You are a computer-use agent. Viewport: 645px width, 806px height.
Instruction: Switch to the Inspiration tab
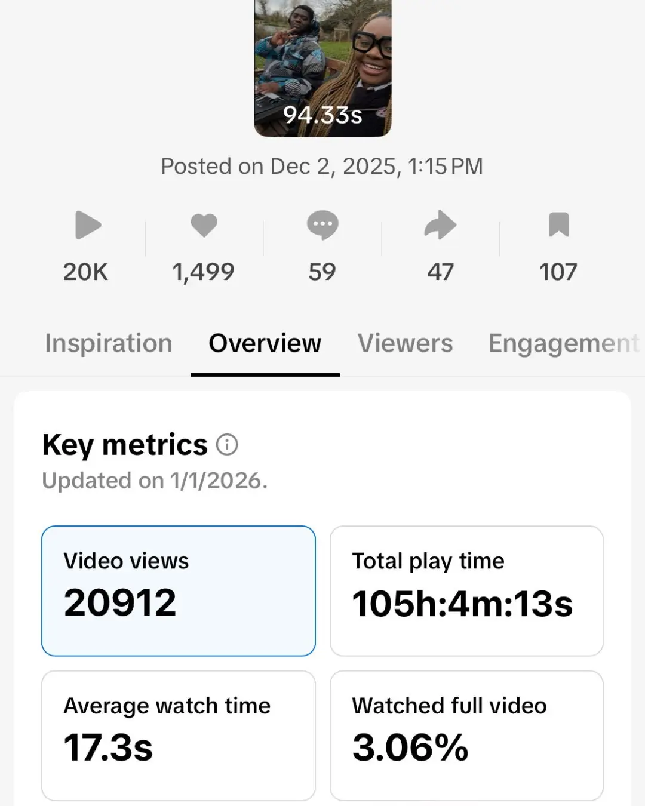109,343
